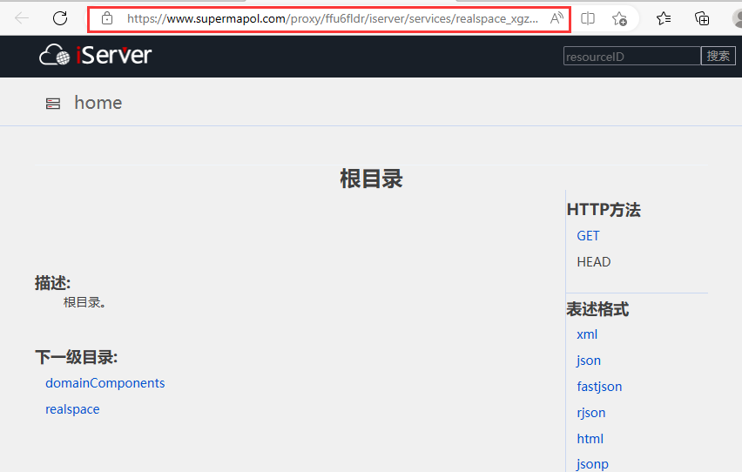Screen dimensions: 742x472
Task: Open the browser Favorites list
Action: pos(664,18)
